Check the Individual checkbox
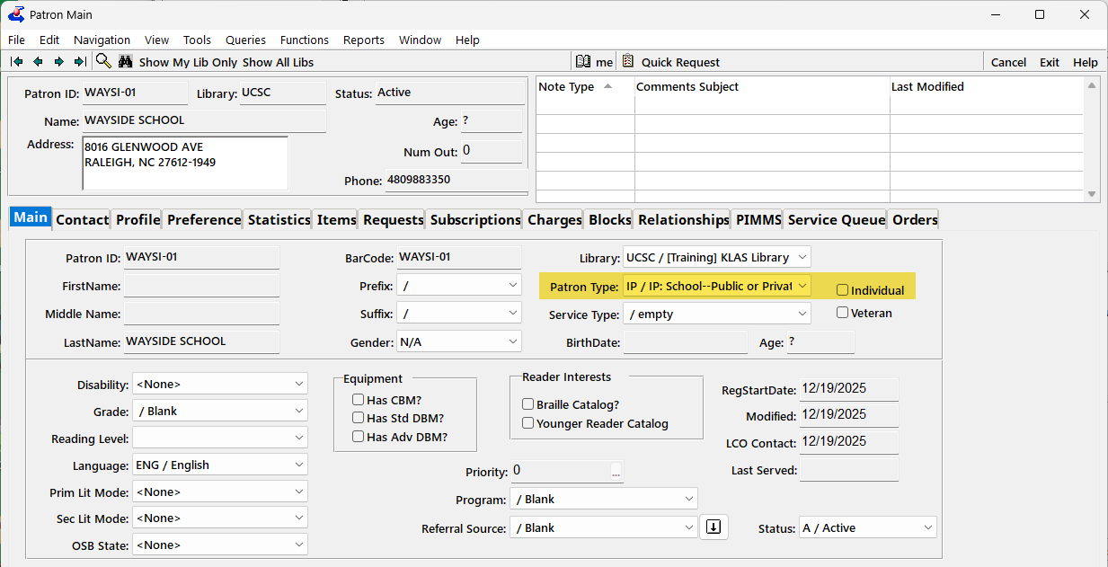The height and width of the screenshot is (567, 1108). (x=843, y=290)
